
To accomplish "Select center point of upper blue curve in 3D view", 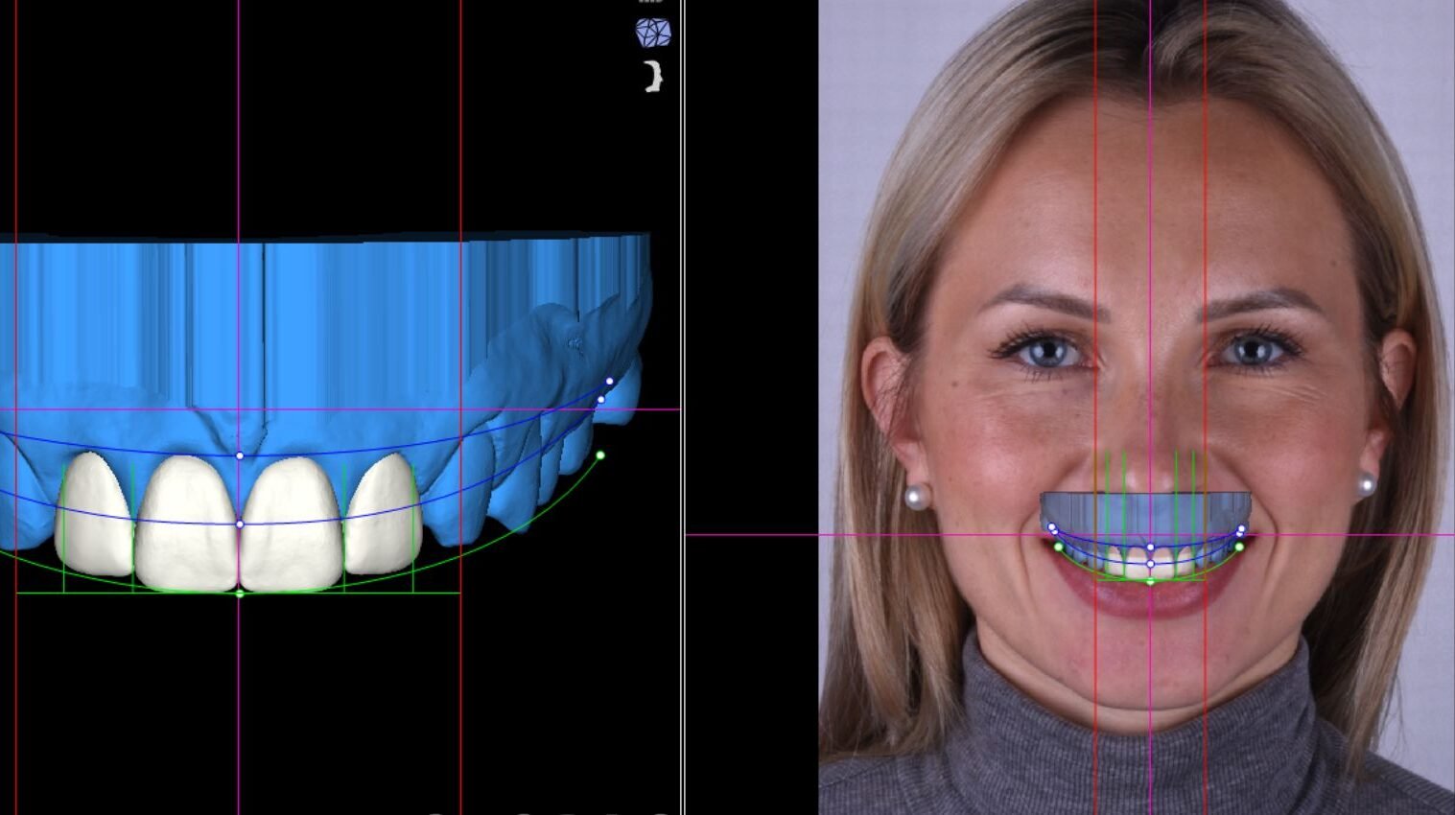I will click(x=240, y=455).
